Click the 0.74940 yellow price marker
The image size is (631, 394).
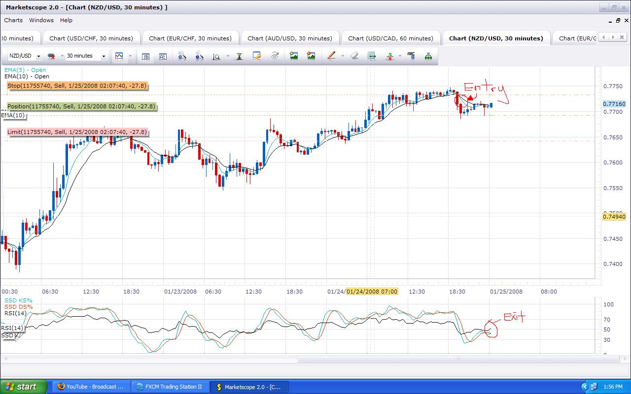click(x=614, y=217)
